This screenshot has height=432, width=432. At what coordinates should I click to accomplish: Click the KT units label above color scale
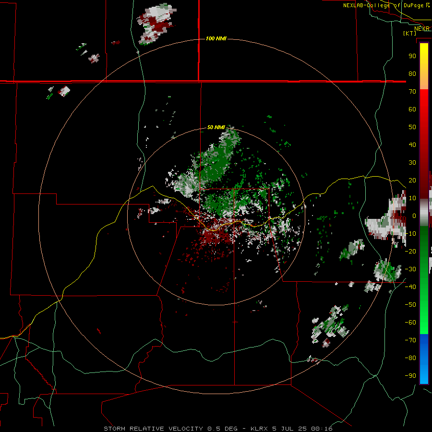[410, 33]
